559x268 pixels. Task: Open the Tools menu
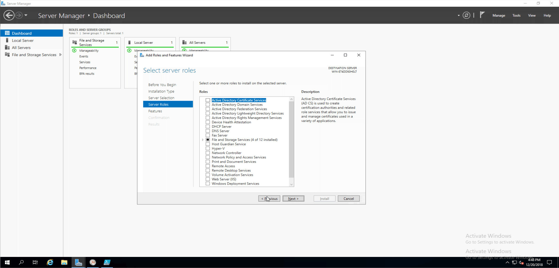tap(516, 15)
